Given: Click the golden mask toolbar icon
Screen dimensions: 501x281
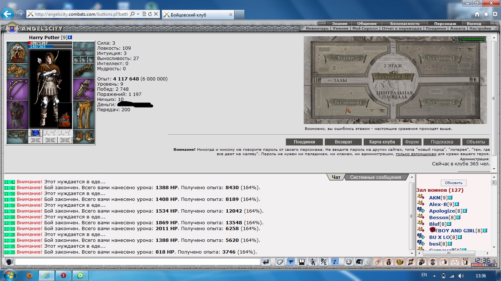Looking at the screenshot, I should (400, 262).
